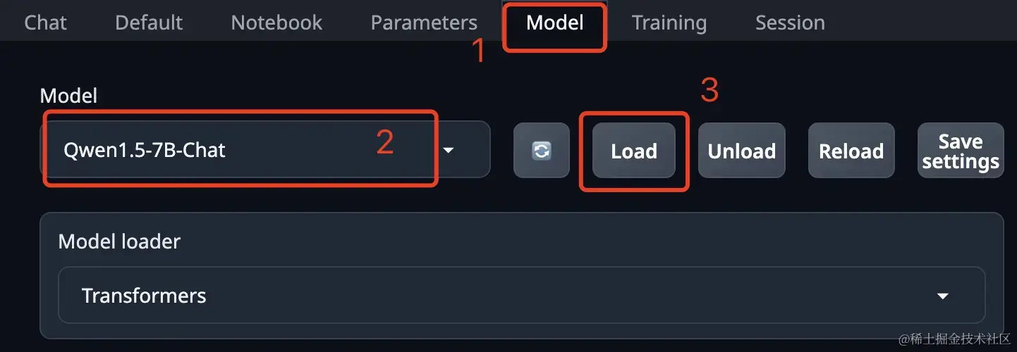Open the Chat tab
The height and width of the screenshot is (352, 1017).
point(45,23)
